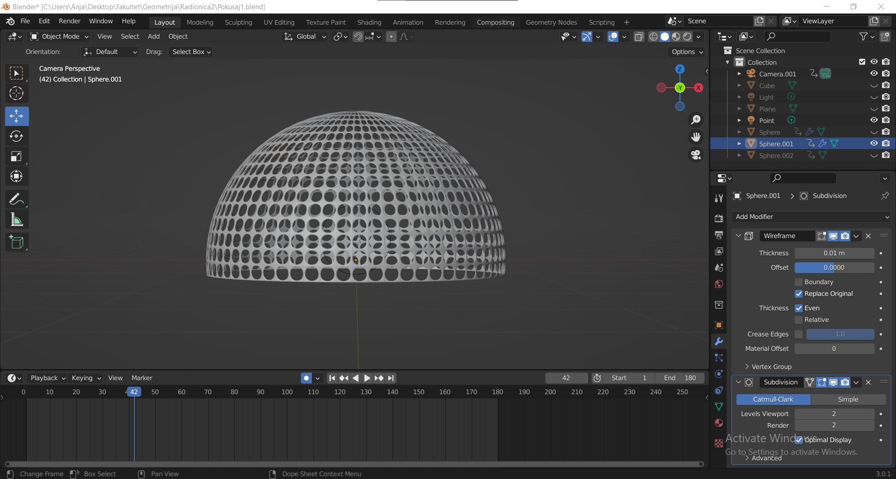Activate the Rotate tool
The image size is (896, 479).
(16, 136)
